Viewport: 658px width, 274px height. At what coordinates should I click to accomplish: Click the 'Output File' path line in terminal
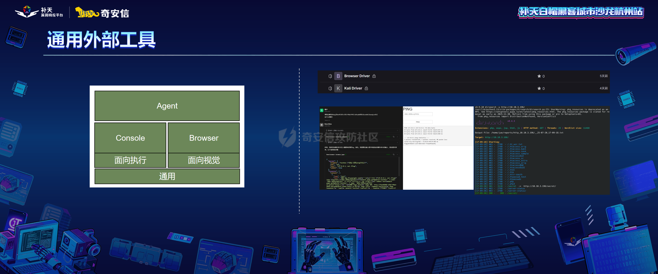(x=519, y=133)
